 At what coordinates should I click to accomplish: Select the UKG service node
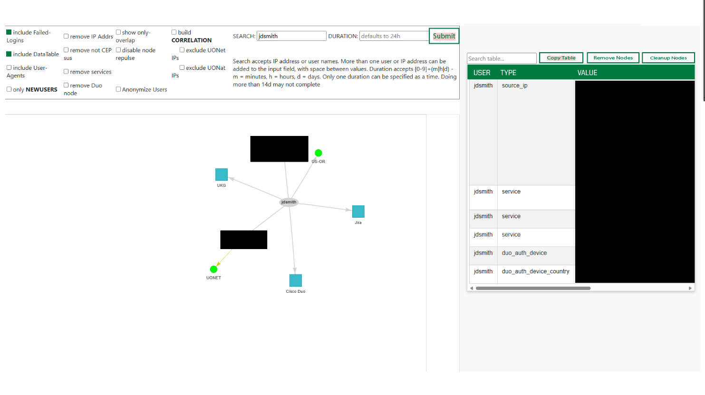click(222, 174)
